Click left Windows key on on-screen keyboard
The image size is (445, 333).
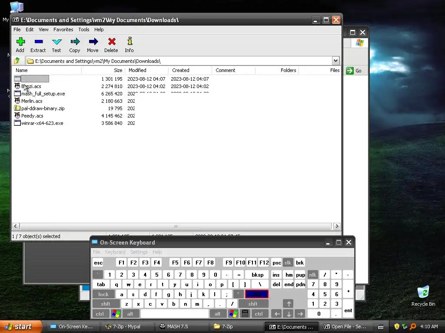pyautogui.click(x=116, y=314)
